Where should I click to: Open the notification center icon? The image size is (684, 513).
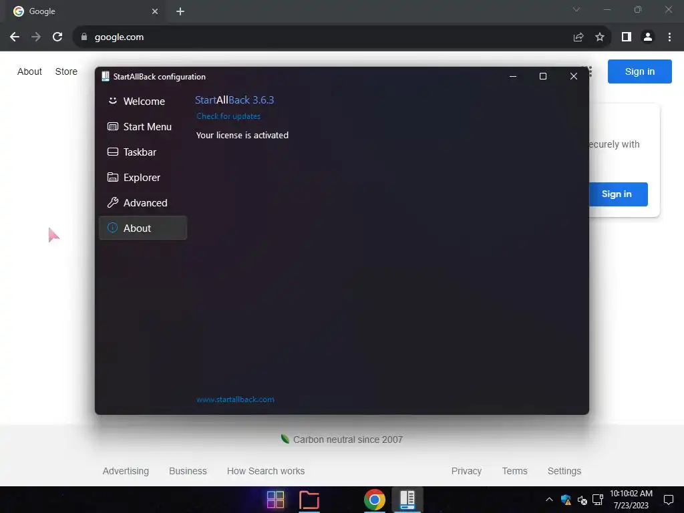(x=669, y=500)
